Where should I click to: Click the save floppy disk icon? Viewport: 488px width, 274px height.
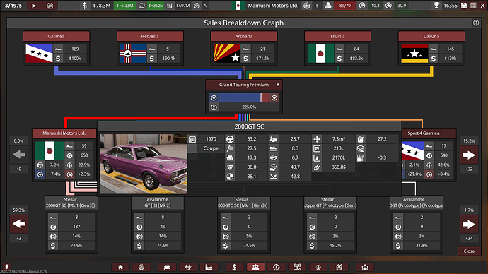[x=464, y=6]
